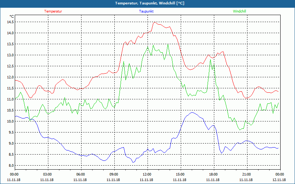Click the 11,0 y-axis value
Viewport: 295px width, 184px height.
coord(10,99)
